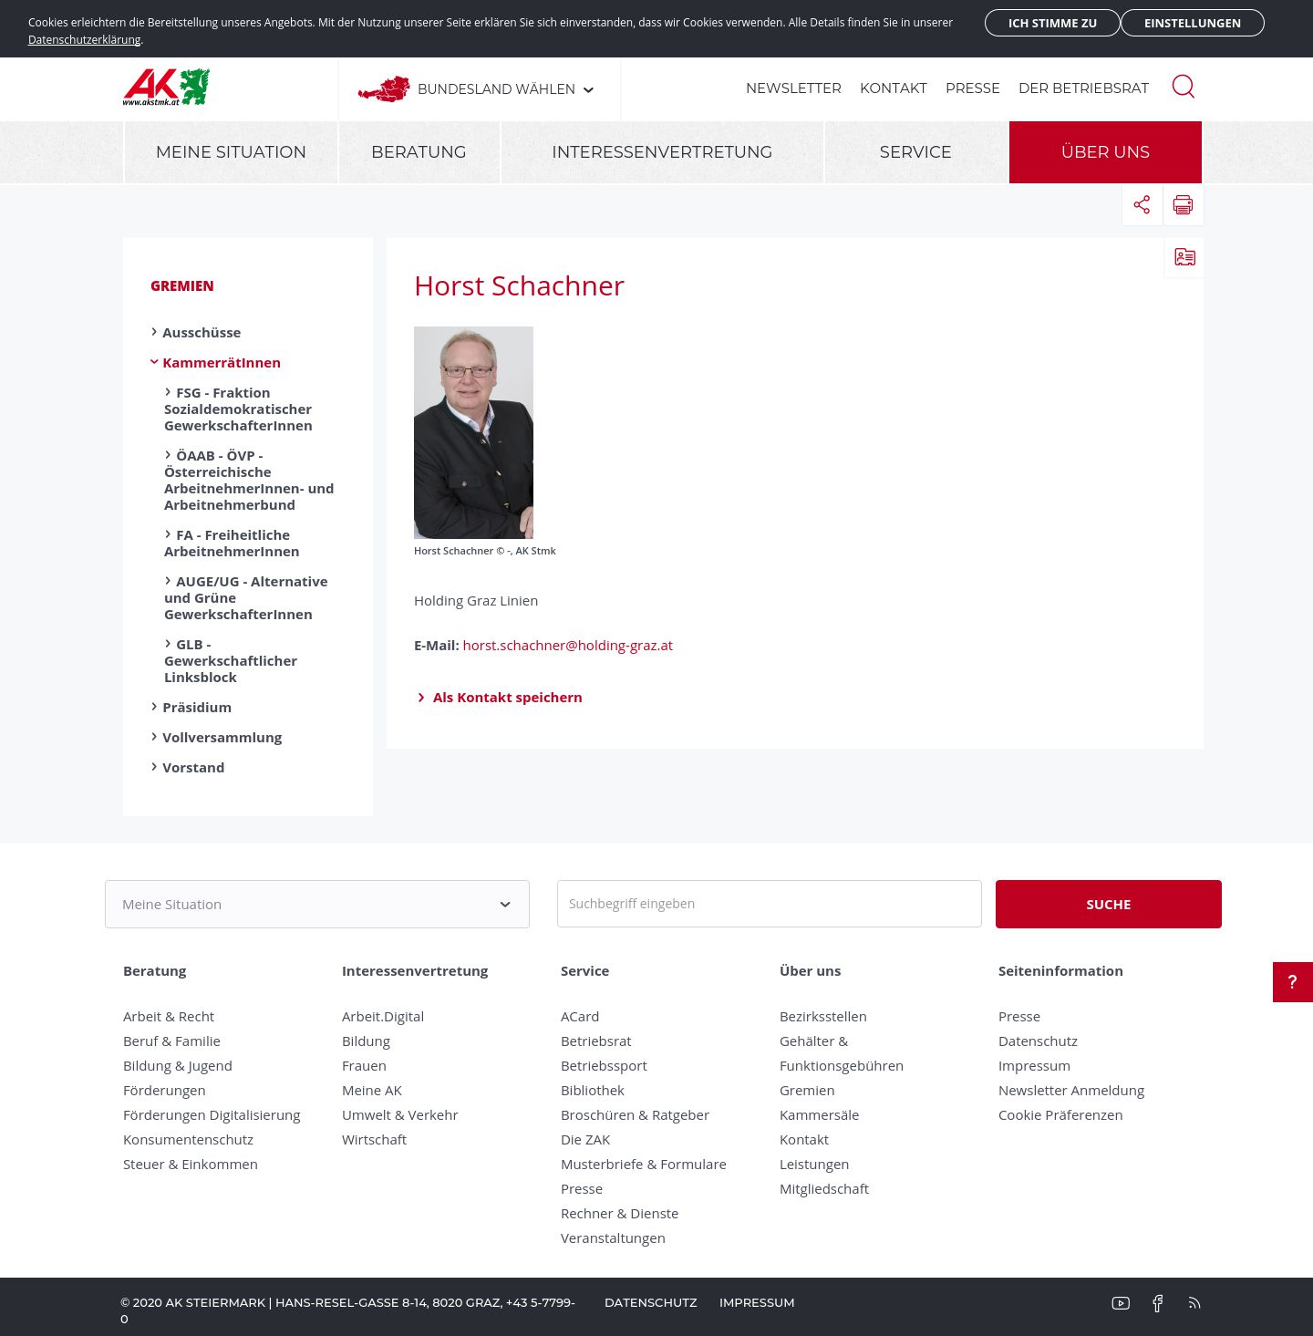The image size is (1313, 1336).
Task: Open AUGE/UG Alternative und Grüne entry
Action: [246, 597]
